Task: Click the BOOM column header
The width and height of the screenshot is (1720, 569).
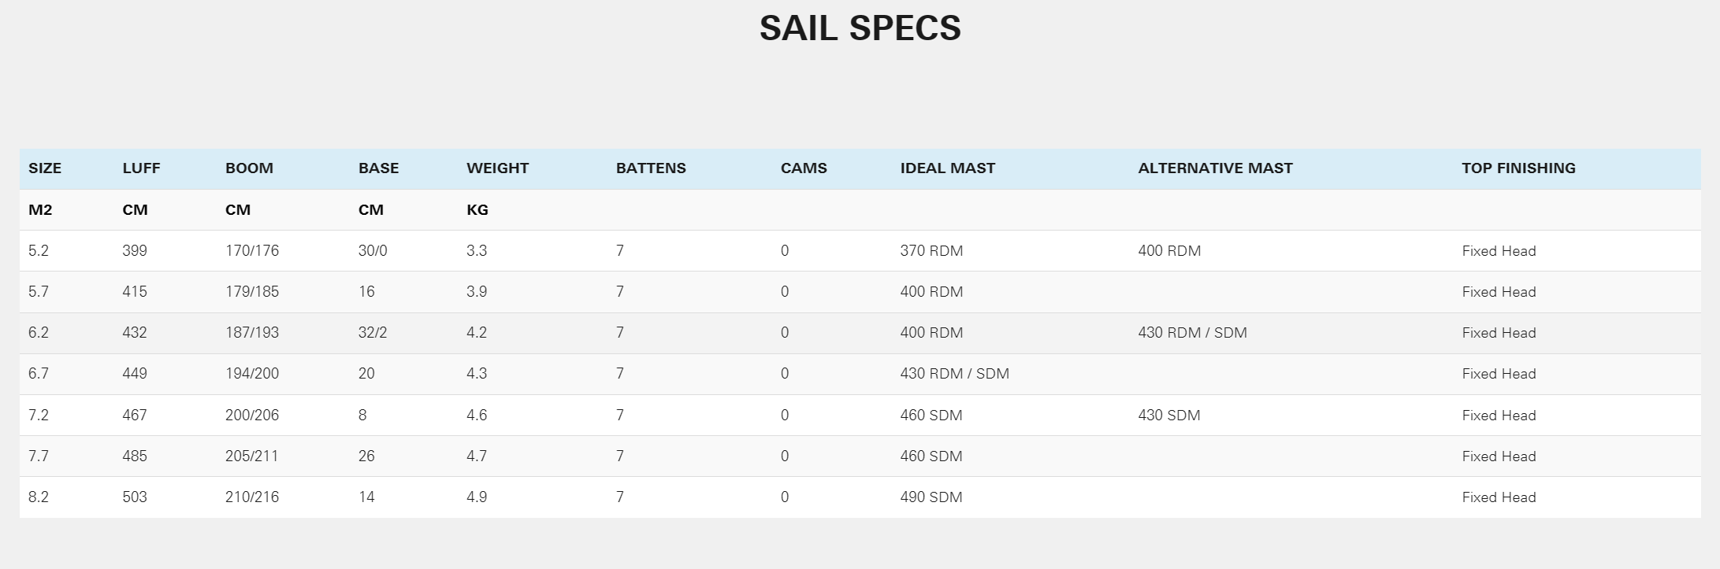Action: click(249, 168)
